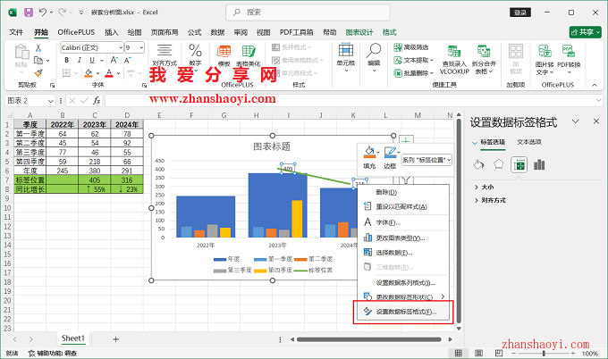Click the 登录 sign-in button
This screenshot has height=359, width=608.
520,13
